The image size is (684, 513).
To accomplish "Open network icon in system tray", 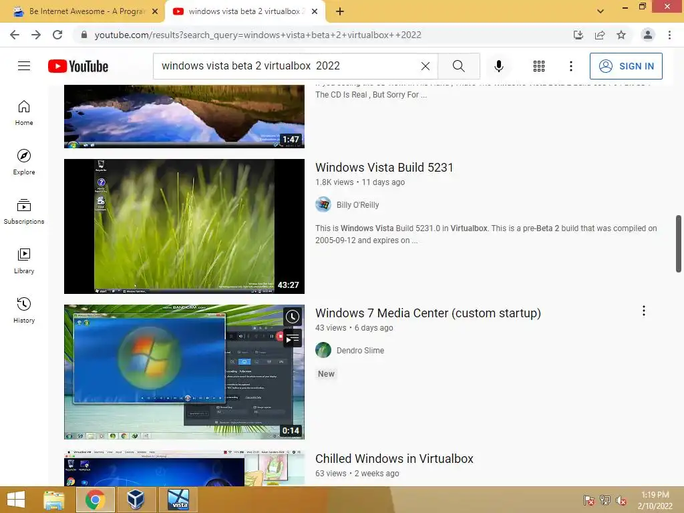I will [605, 500].
